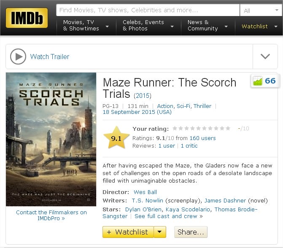This screenshot has height=248, width=283.
Task: Focus the Find Movies search field
Action: (148, 10)
